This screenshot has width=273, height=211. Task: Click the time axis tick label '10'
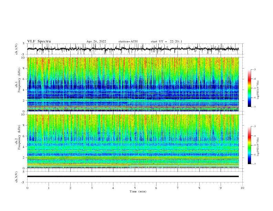coord(242,188)
